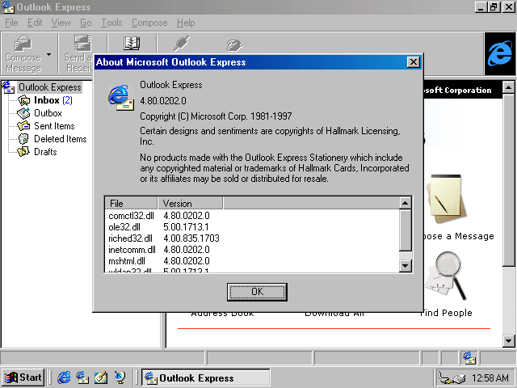Select the Drafts folder
Screen dimensions: 517x388
pyautogui.click(x=45, y=152)
